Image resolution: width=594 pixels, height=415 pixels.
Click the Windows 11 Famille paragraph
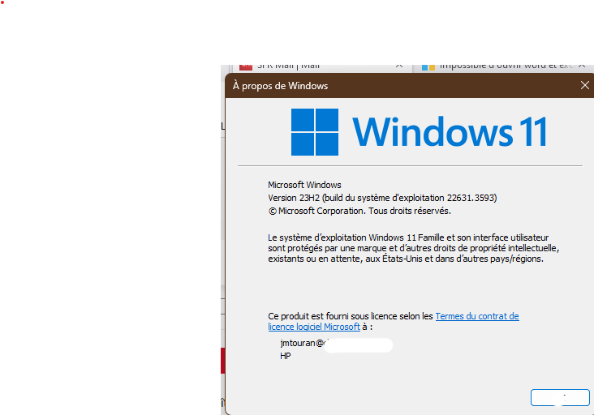pyautogui.click(x=414, y=248)
